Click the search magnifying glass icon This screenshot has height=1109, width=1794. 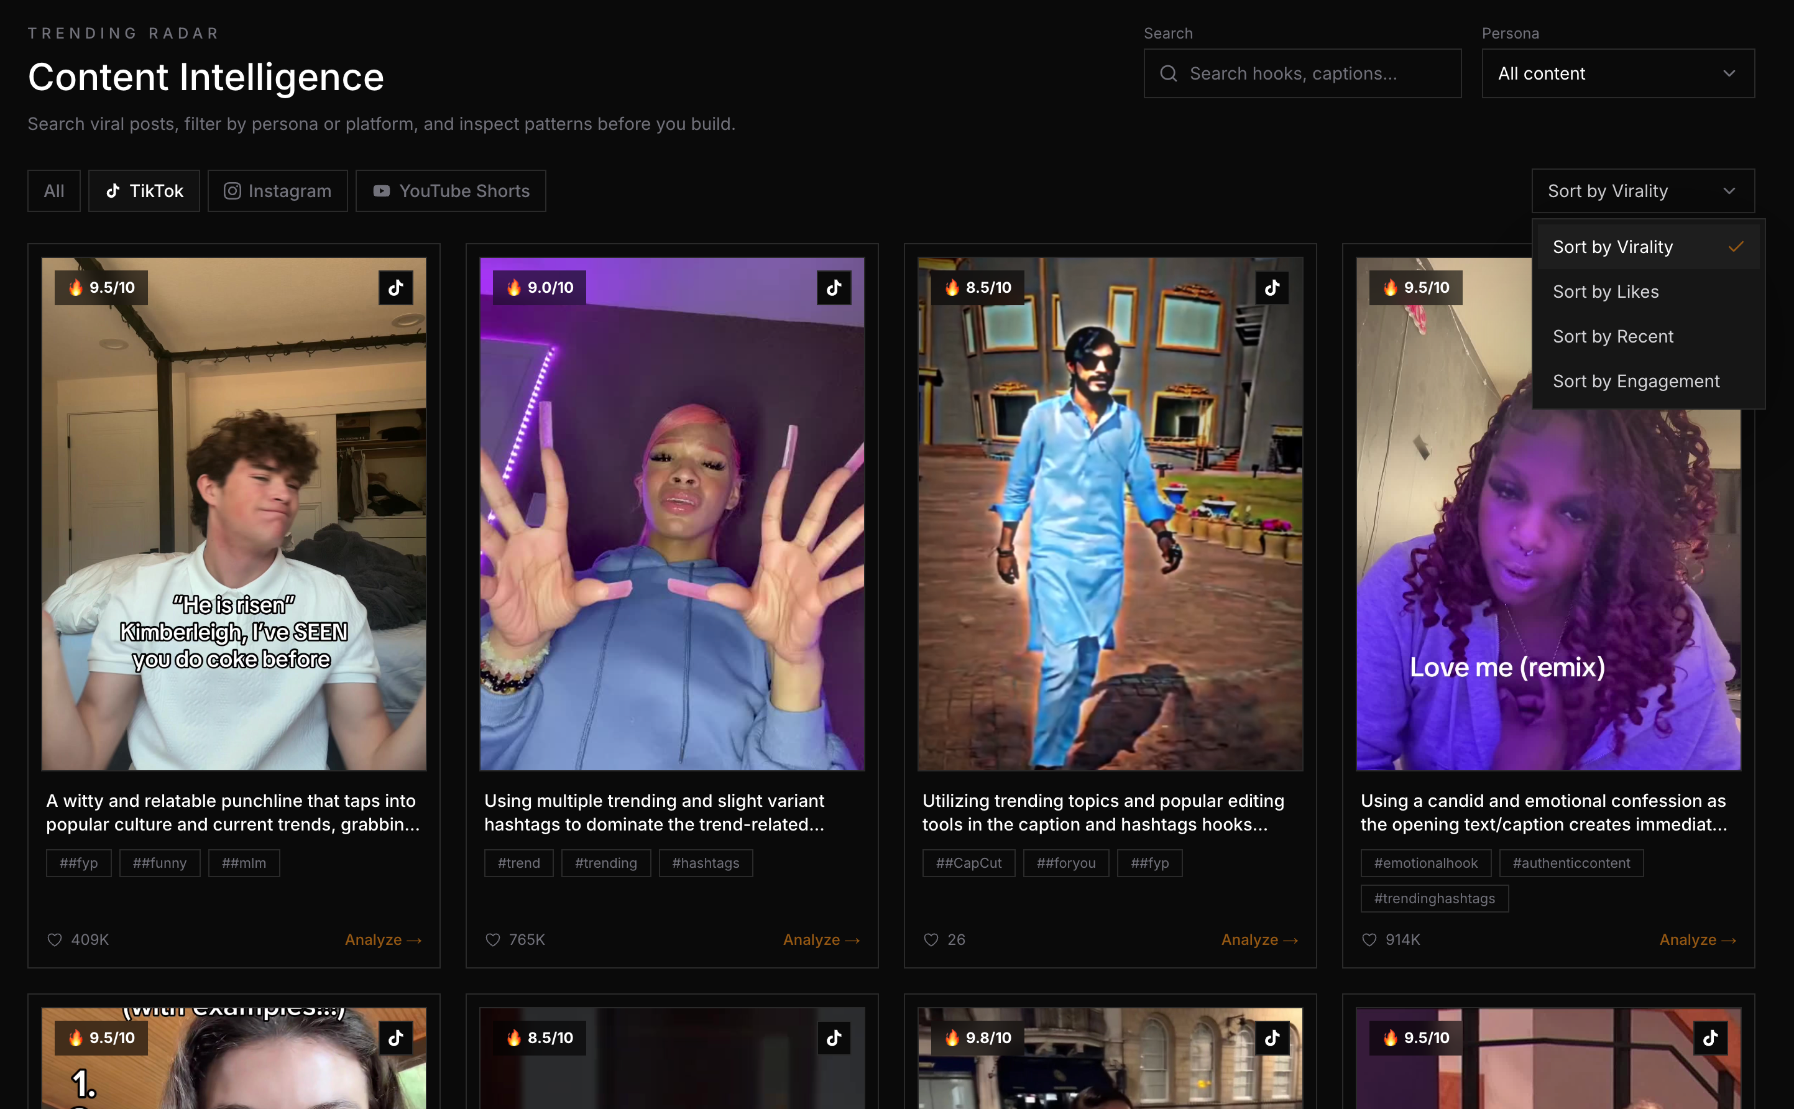[x=1169, y=73]
